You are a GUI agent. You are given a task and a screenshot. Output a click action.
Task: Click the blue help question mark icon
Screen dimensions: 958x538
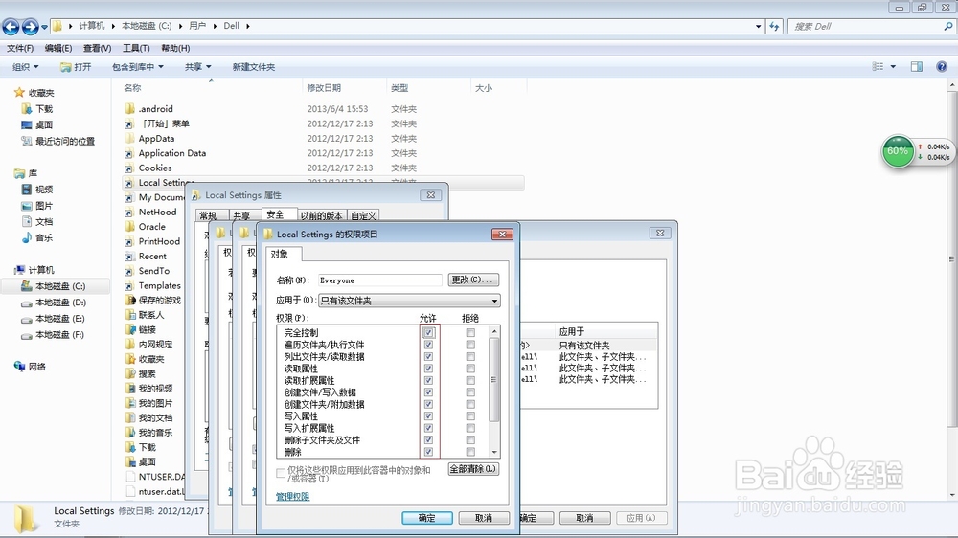tap(942, 67)
